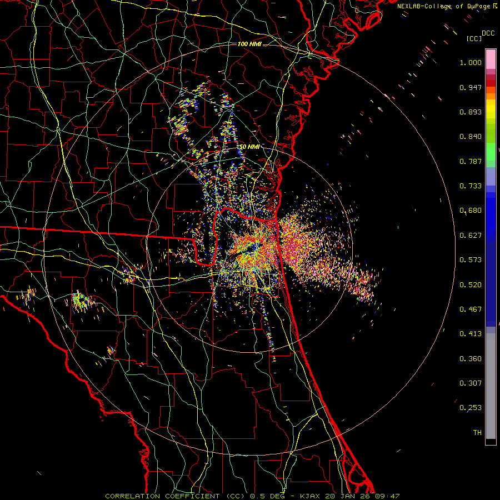Click the 0.947 color scale value
500x500 pixels.
471,87
